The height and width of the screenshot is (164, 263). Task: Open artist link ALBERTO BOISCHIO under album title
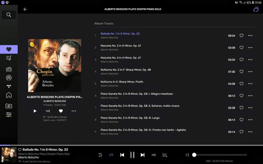click(x=55, y=101)
